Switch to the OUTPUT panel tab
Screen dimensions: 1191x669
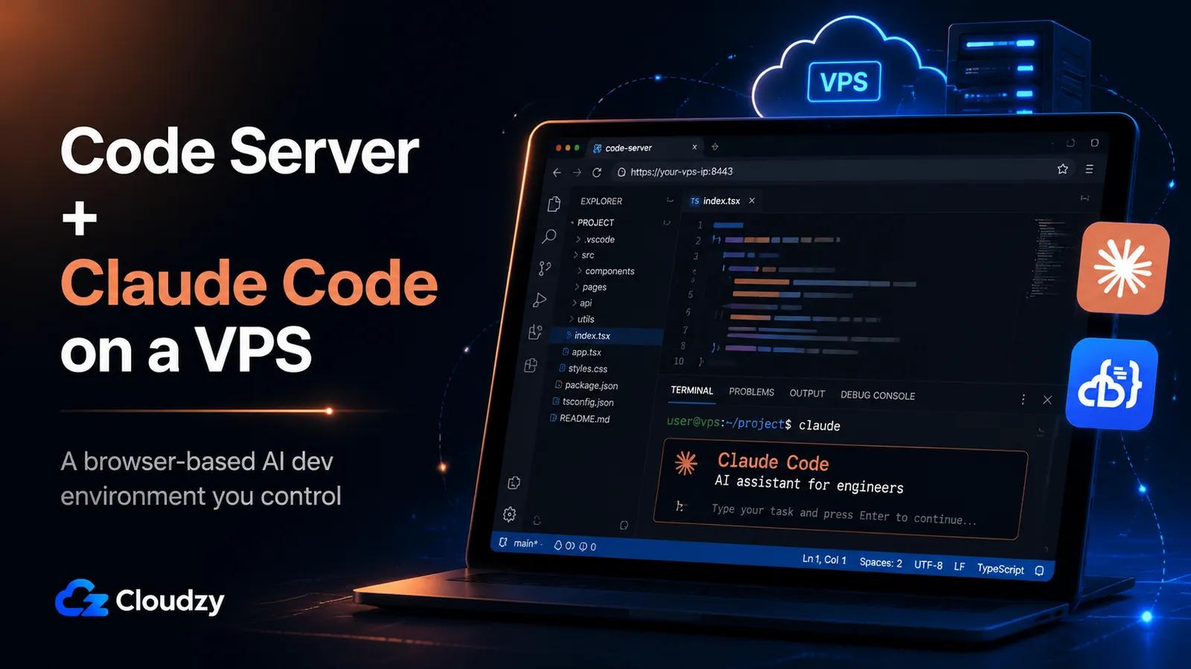click(x=807, y=393)
